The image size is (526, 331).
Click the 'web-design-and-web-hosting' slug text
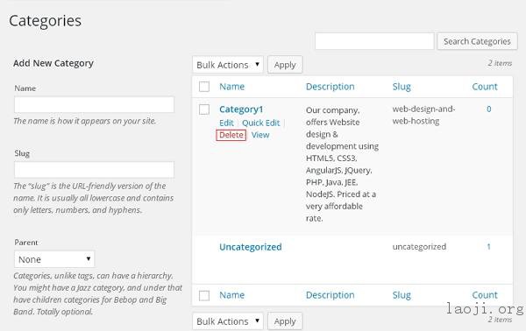point(423,115)
